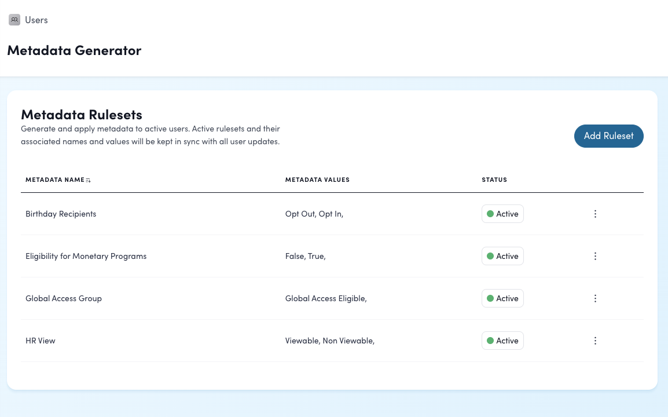Open options menu for Global Access Group
Viewport: 668px width, 417px height.
click(x=595, y=298)
